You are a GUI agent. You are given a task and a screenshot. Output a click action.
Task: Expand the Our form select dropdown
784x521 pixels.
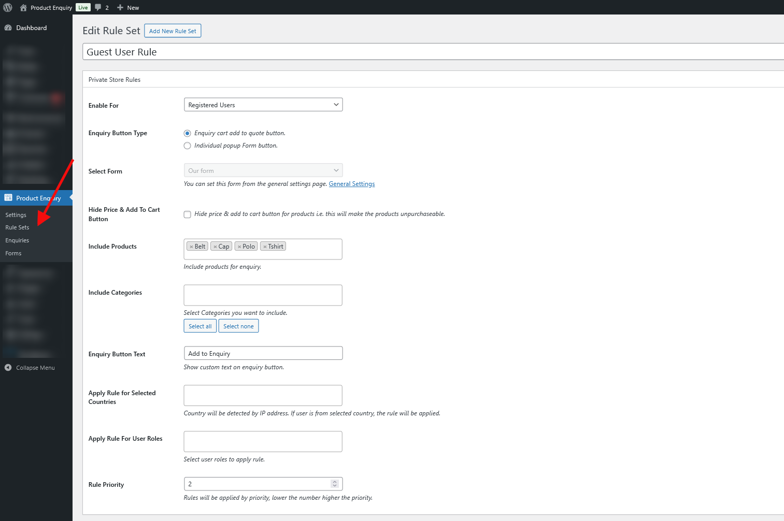(x=263, y=170)
